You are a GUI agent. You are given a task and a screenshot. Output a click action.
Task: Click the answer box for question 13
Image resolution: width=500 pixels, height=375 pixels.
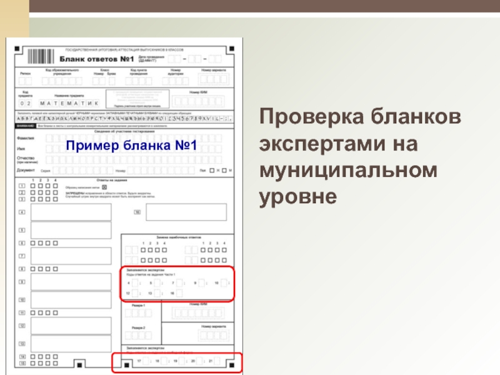click(x=71, y=344)
